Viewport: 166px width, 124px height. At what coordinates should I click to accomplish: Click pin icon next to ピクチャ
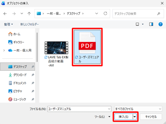click(x=33, y=91)
